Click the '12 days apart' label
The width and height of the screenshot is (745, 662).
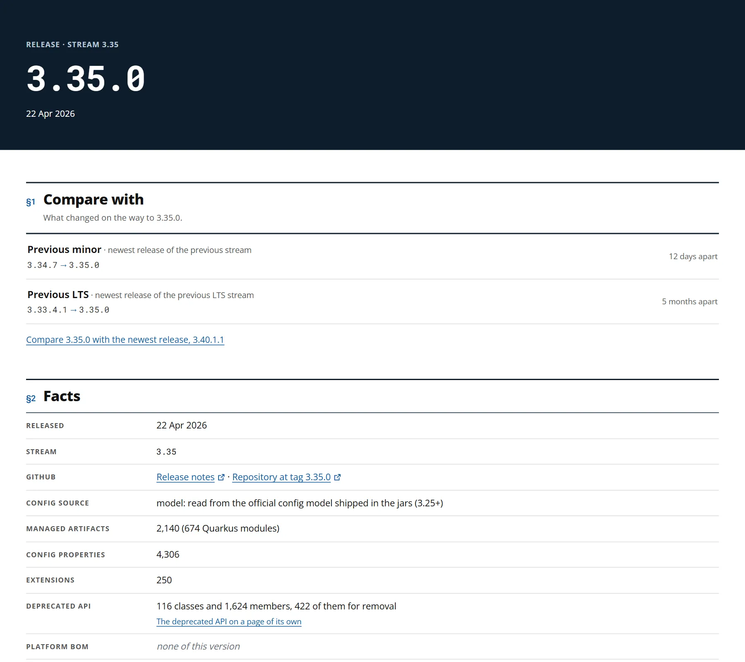point(693,256)
